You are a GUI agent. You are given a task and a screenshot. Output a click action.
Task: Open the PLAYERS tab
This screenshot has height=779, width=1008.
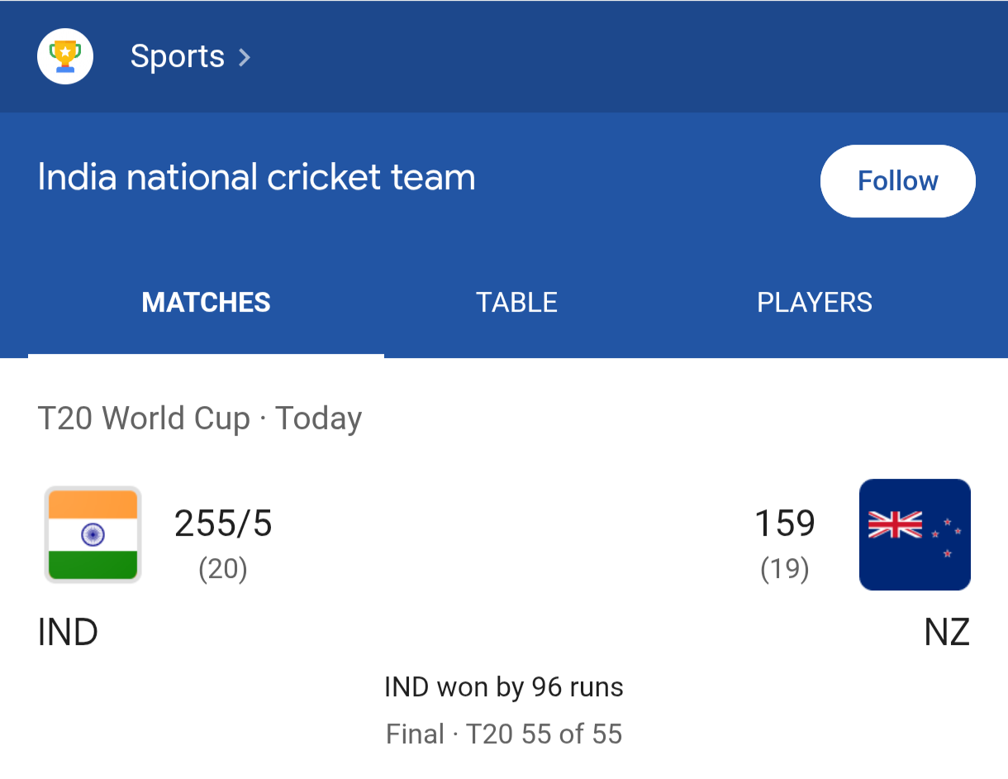(814, 303)
